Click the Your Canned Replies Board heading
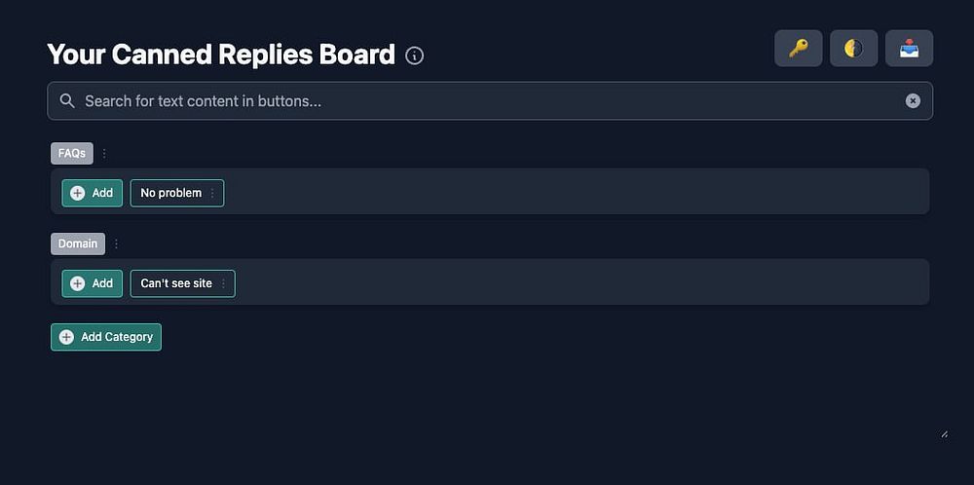974x485 pixels. [221, 55]
